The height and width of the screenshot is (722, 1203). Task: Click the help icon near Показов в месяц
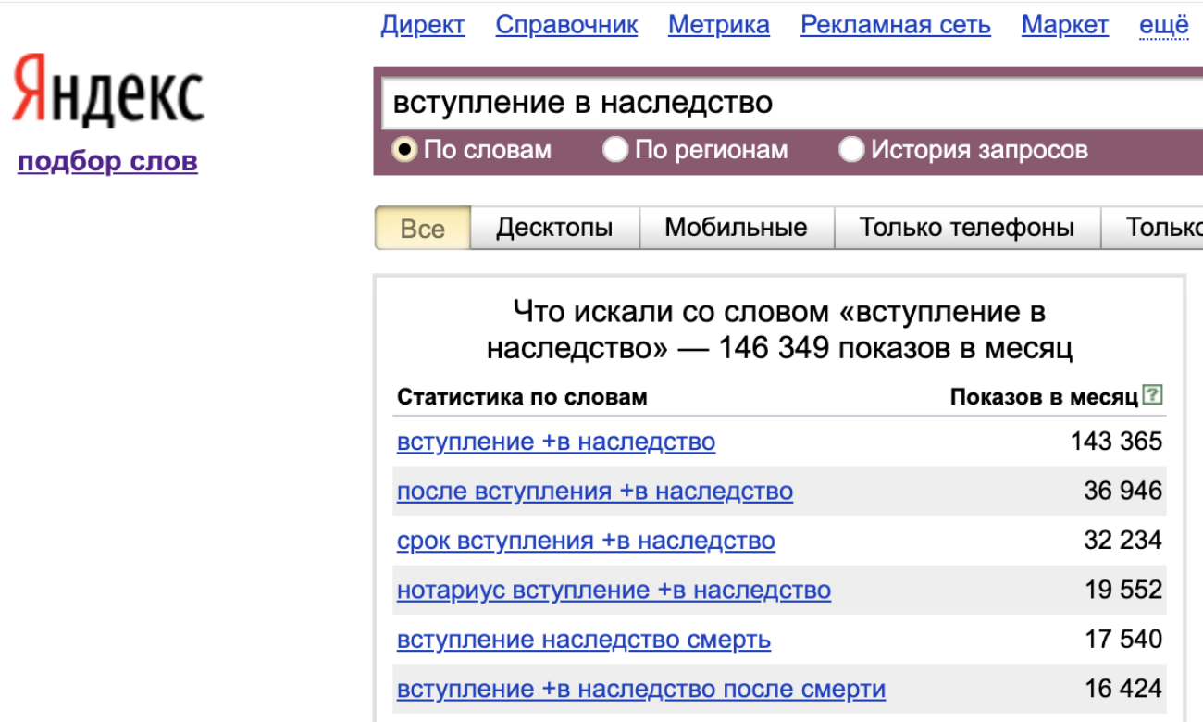coord(1152,395)
